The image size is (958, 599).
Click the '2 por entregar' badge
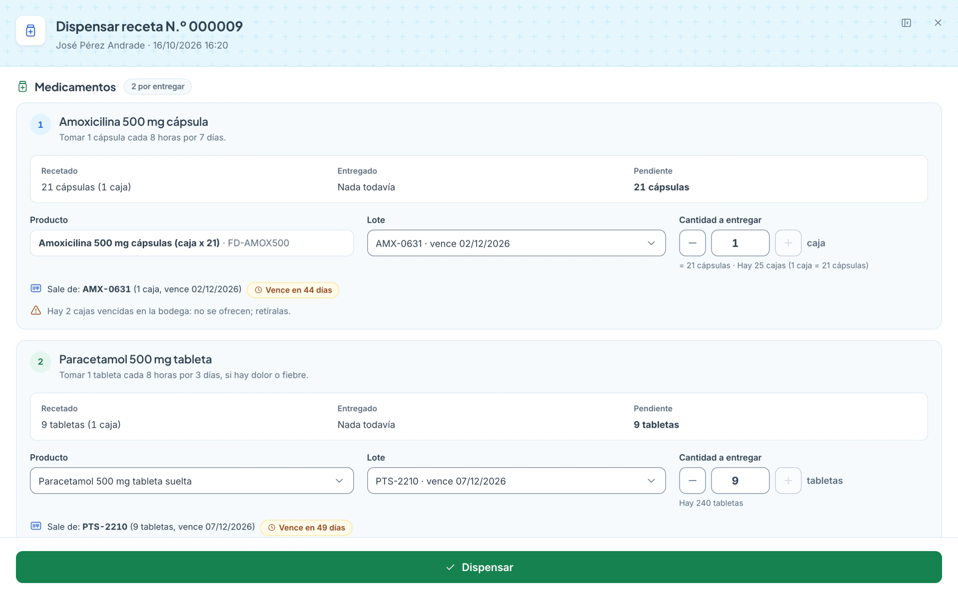pyautogui.click(x=158, y=86)
